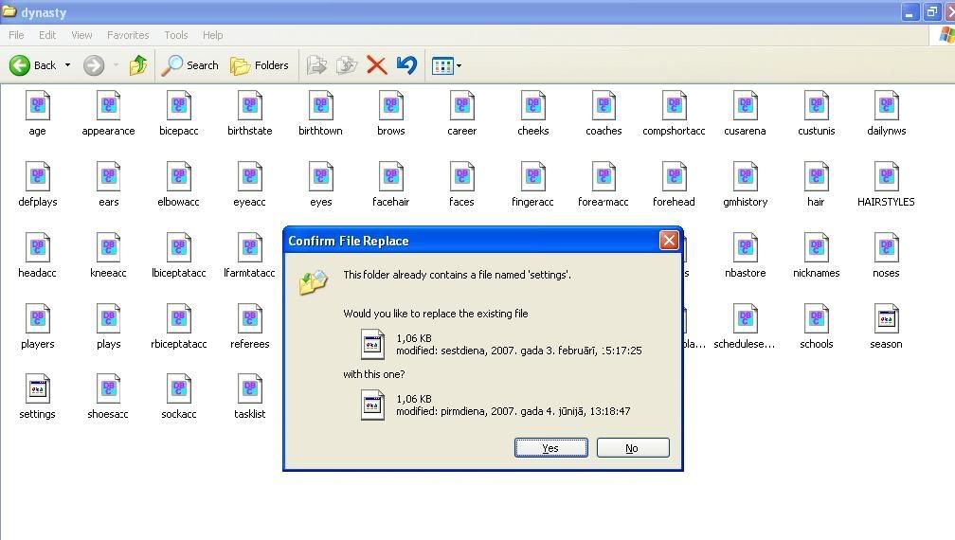
Task: Select the nicknames file icon
Action: (816, 248)
